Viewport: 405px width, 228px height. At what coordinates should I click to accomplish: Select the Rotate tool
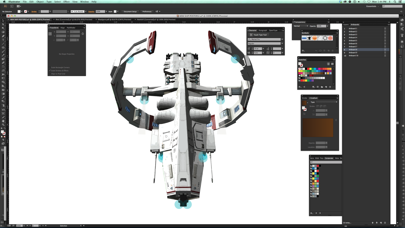tap(3, 67)
